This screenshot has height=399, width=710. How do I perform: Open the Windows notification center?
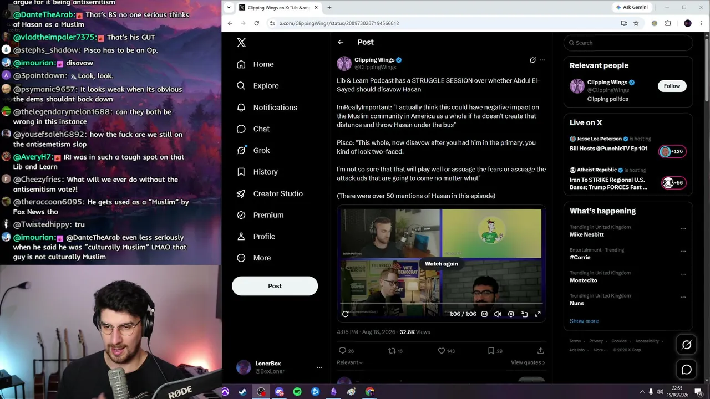(698, 392)
